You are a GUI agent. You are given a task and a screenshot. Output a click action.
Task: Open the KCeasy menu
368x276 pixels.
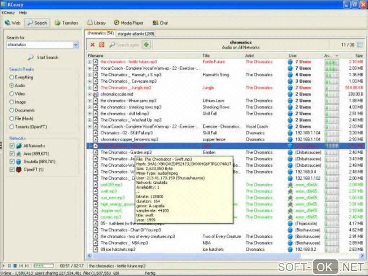coord(8,13)
